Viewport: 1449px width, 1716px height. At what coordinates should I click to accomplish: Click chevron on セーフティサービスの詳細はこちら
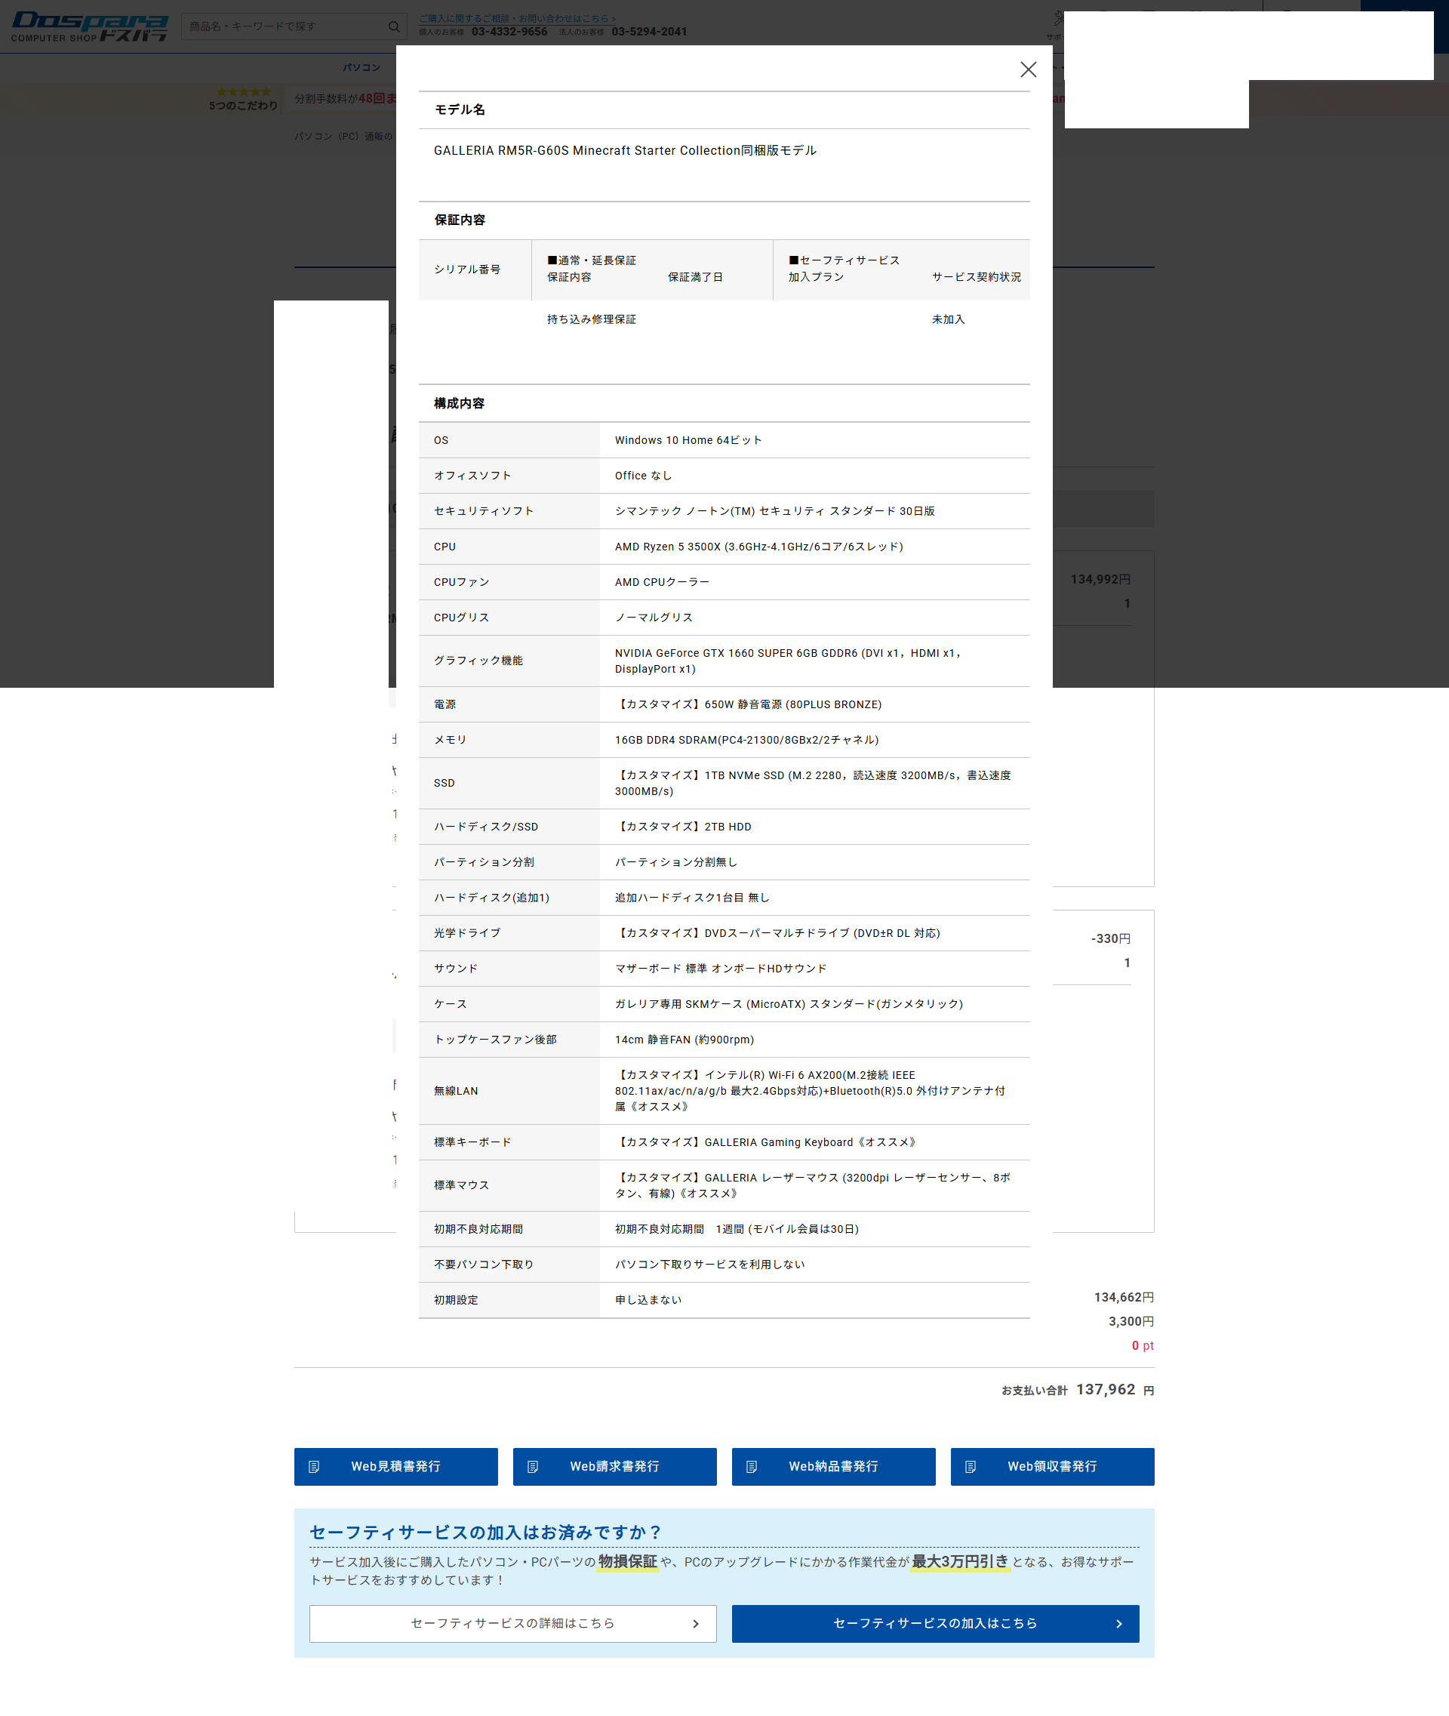[696, 1624]
